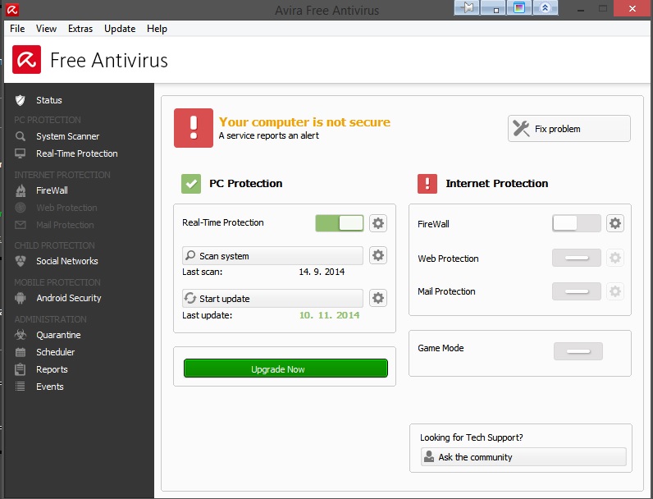
Task: Click the Quarantine biohazard icon
Action: tap(20, 335)
